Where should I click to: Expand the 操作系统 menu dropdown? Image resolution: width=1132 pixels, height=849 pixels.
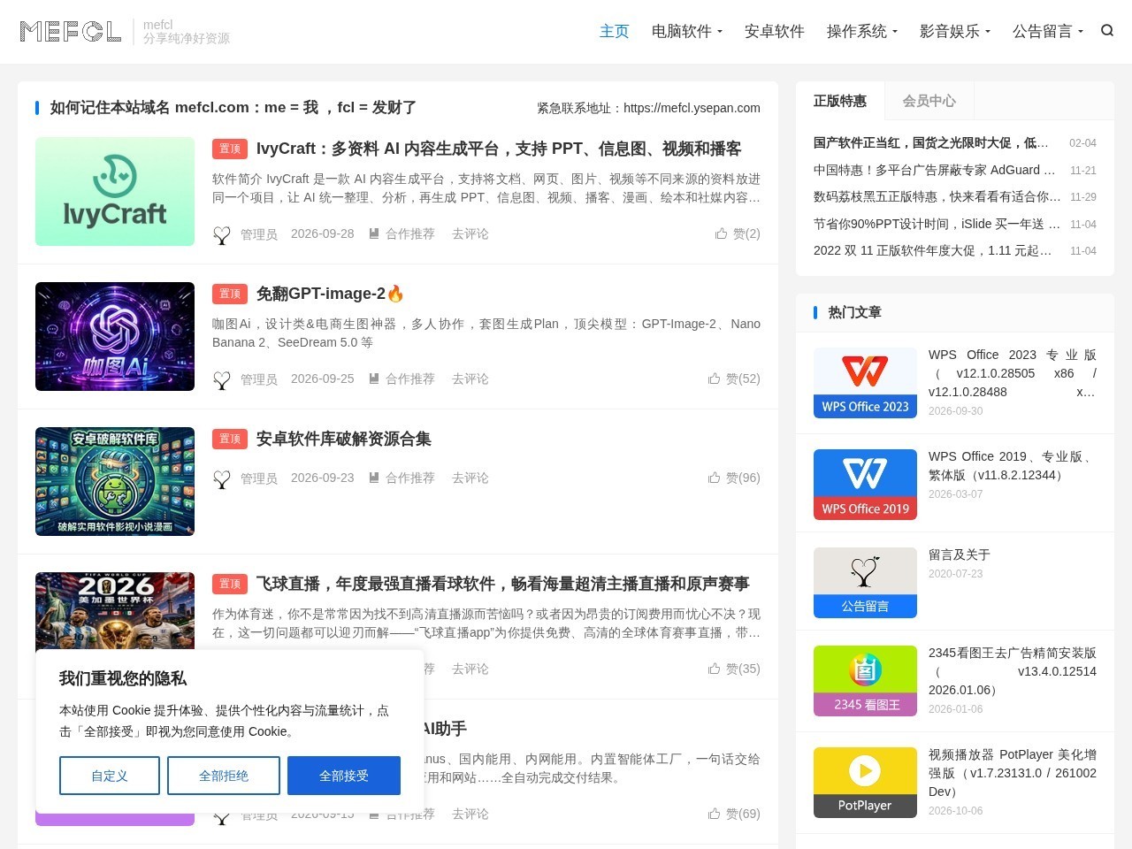point(862,31)
